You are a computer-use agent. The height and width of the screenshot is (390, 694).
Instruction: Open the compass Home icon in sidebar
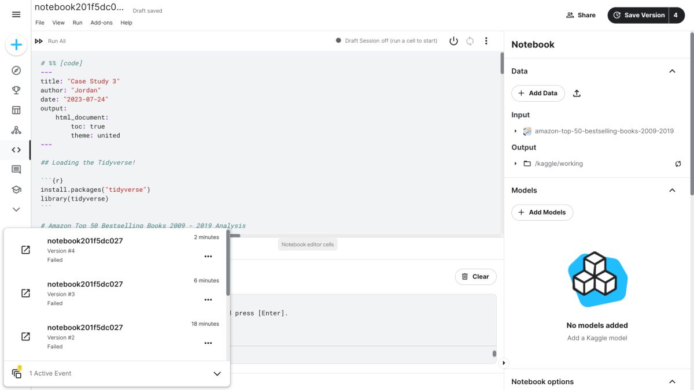(16, 70)
